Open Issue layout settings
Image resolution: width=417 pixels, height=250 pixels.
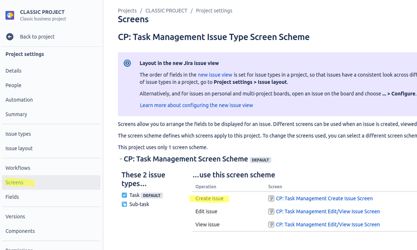[x=19, y=149]
